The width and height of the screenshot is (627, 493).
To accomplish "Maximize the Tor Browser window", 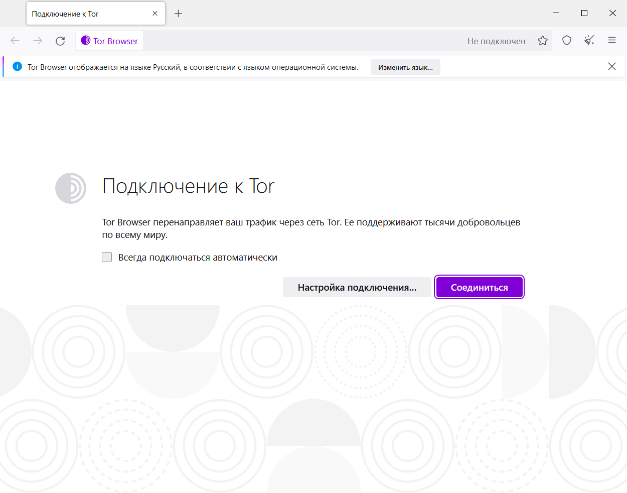I will (x=584, y=14).
